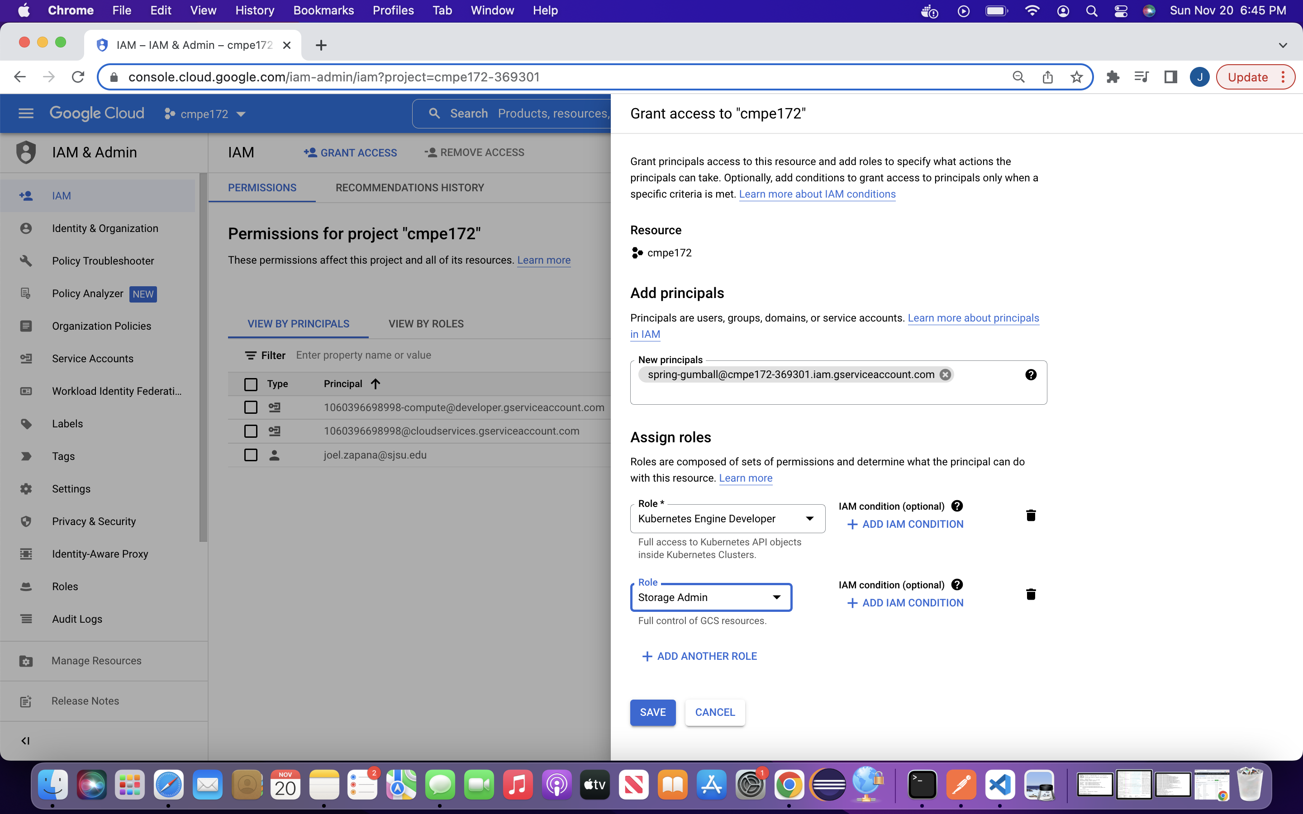Image resolution: width=1303 pixels, height=814 pixels.
Task: Bookmark this page with star icon
Action: [x=1076, y=77]
